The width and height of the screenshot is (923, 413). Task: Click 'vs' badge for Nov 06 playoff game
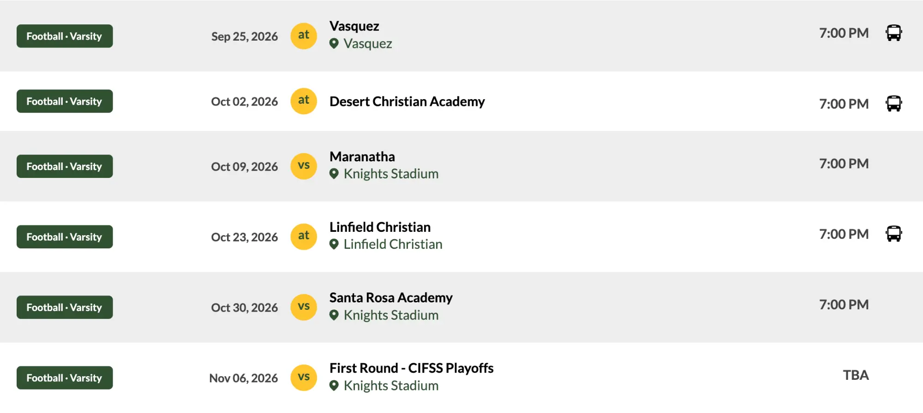304,378
